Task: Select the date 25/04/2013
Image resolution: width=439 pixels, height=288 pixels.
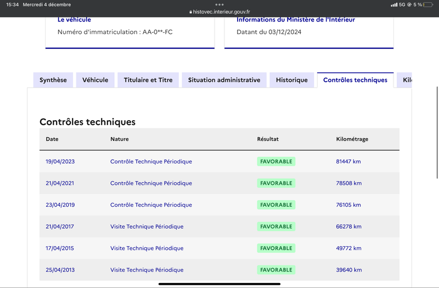Action: (x=60, y=270)
